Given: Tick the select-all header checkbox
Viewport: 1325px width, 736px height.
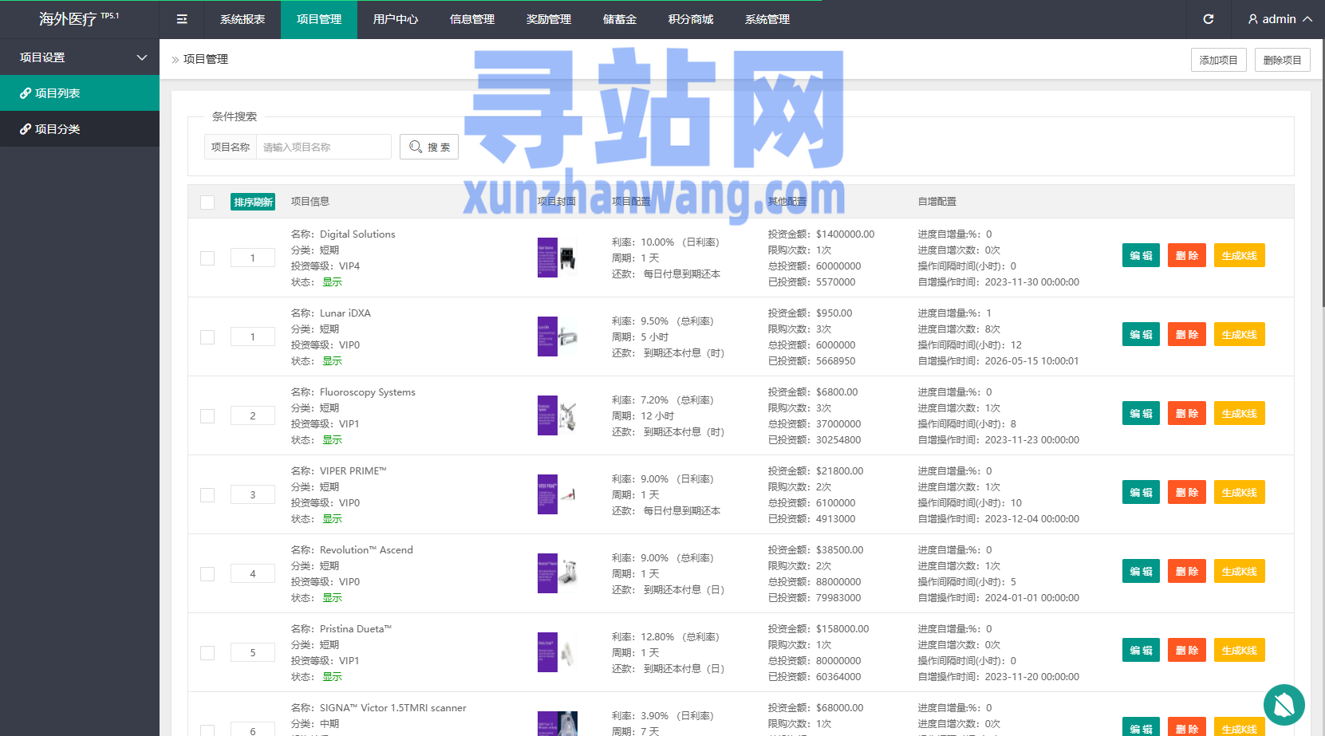Looking at the screenshot, I should pos(207,202).
